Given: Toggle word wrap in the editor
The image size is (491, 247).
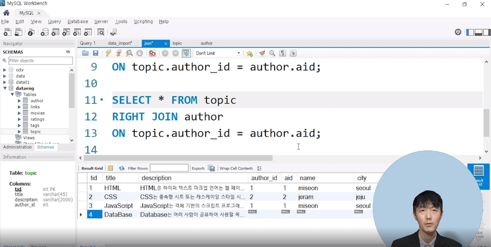Looking at the screenshot, I should click(293, 53).
